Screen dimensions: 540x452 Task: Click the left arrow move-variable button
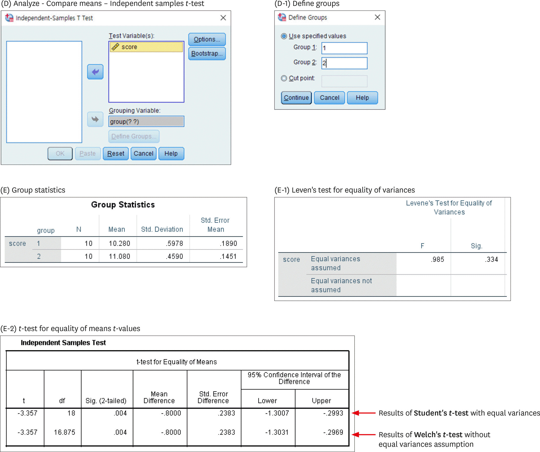pos(95,72)
